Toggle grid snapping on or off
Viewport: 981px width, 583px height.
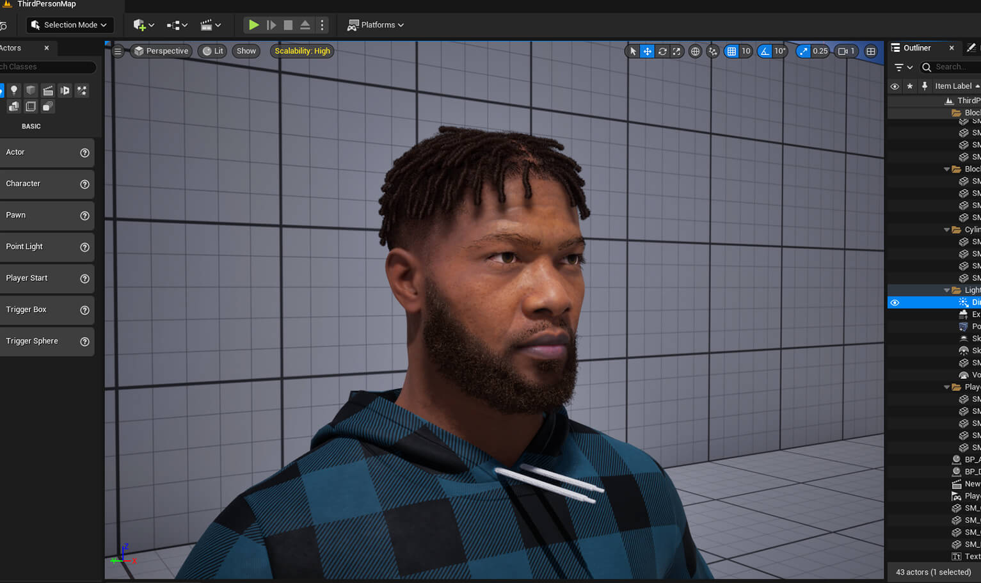[x=731, y=51]
